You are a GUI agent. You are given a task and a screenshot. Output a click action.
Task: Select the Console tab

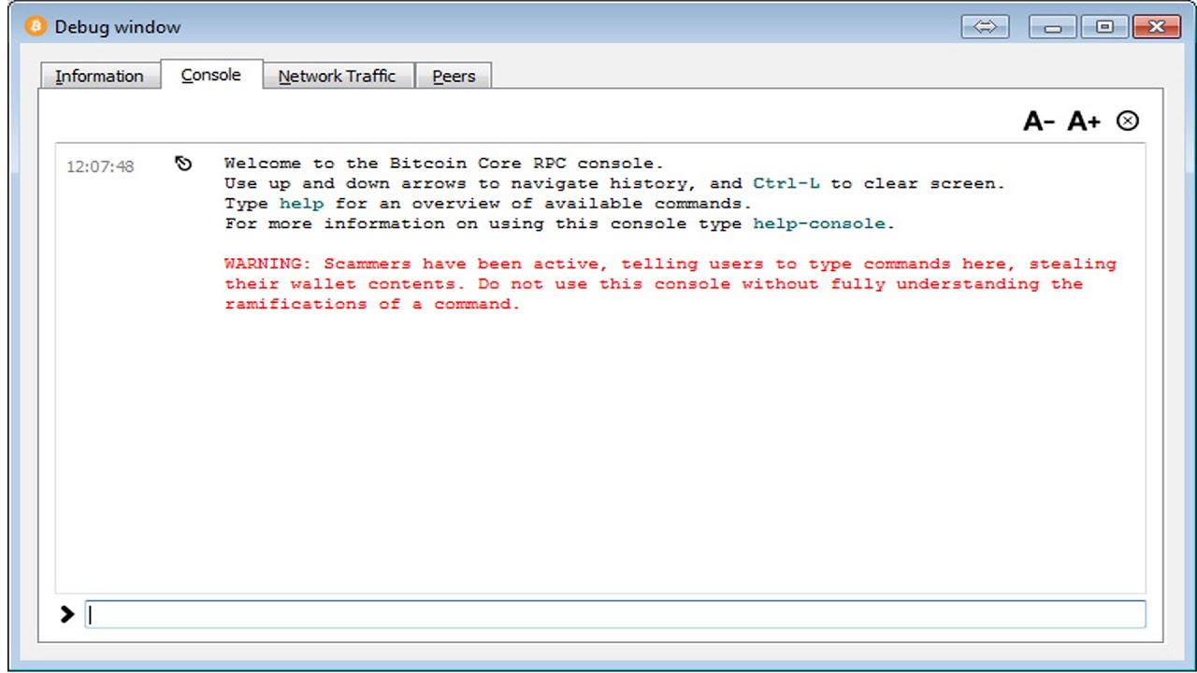(x=210, y=75)
